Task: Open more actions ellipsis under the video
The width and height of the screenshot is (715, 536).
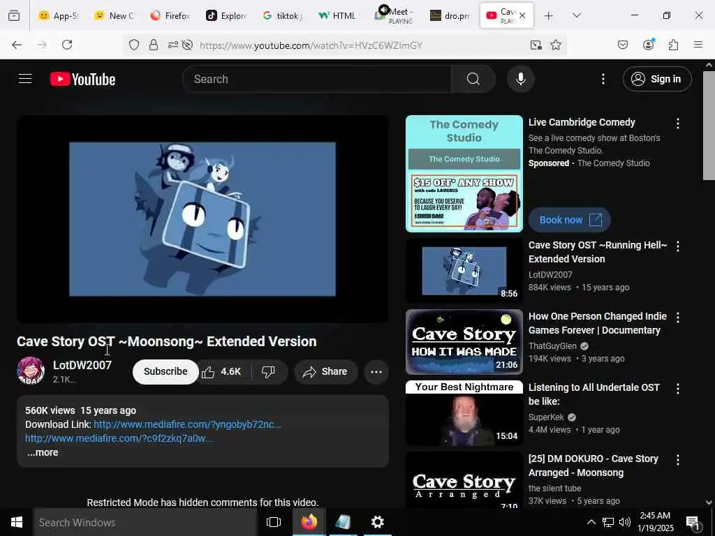Action: click(x=376, y=371)
